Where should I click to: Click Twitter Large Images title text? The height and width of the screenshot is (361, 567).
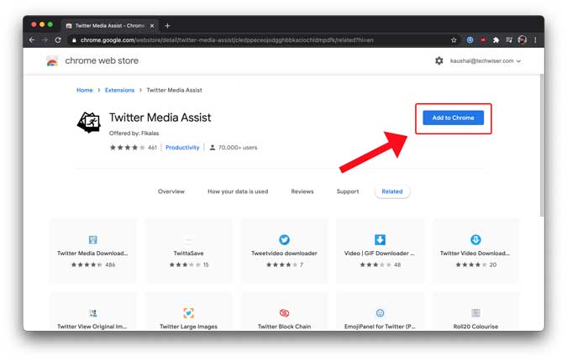point(189,327)
